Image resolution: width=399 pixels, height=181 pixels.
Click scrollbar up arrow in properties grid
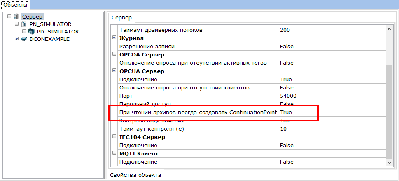click(389, 29)
